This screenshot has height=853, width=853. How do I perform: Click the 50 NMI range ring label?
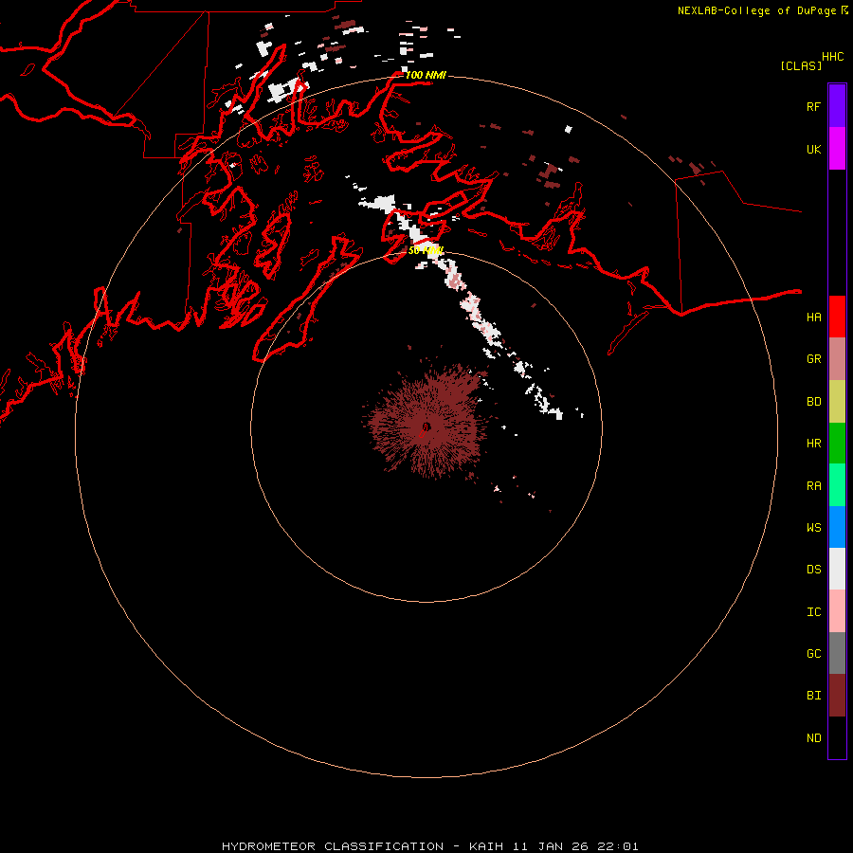coord(426,251)
